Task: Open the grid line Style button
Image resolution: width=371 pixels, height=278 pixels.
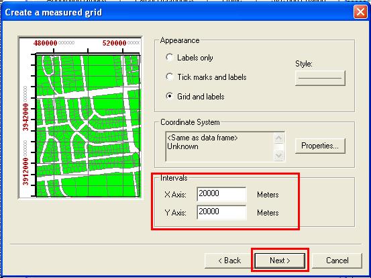Action: tap(320, 78)
